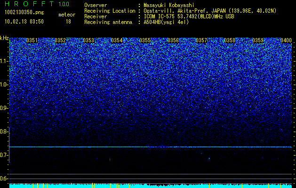This screenshot has height=188, width=296.
Task: Click the 0.7 frequency axis label
Action: [4, 155]
